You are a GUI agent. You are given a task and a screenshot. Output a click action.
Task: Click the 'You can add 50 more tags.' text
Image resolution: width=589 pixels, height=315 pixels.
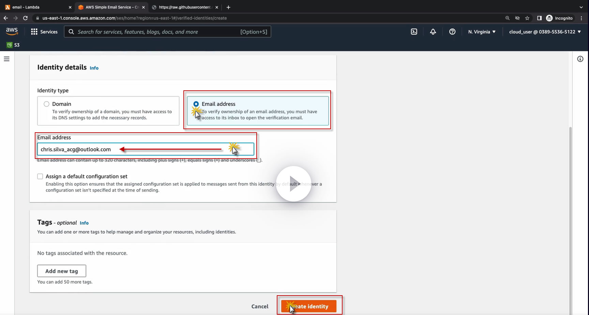[x=65, y=282]
